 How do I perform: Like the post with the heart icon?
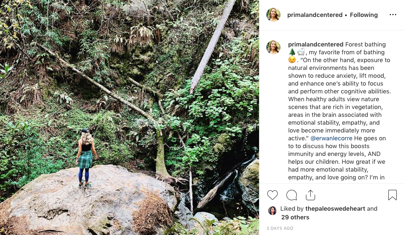click(273, 195)
